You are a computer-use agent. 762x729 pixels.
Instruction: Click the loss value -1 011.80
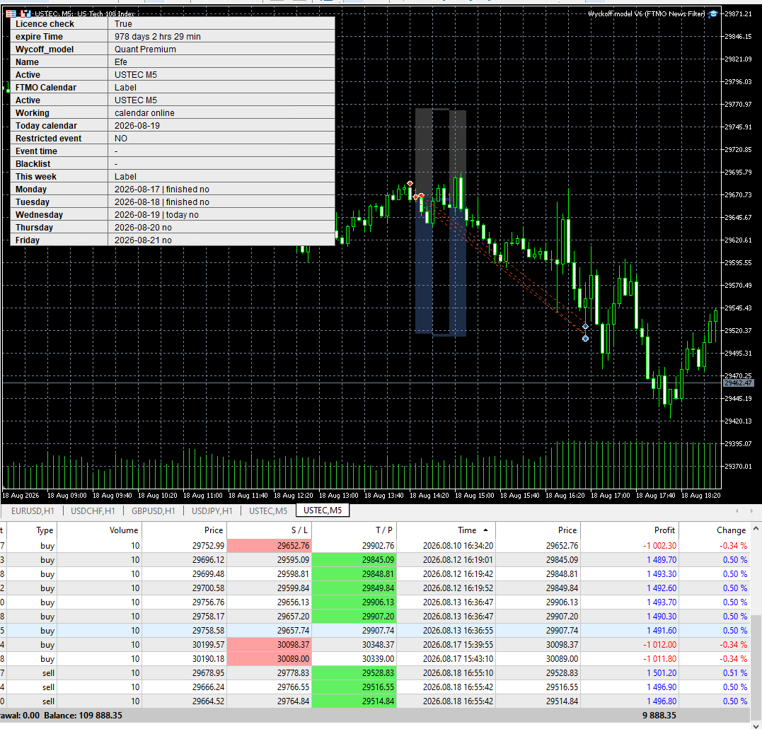659,658
